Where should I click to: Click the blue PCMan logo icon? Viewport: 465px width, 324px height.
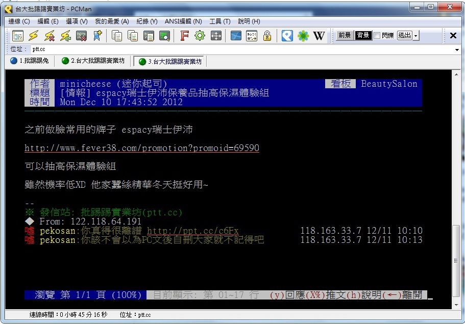point(287,36)
